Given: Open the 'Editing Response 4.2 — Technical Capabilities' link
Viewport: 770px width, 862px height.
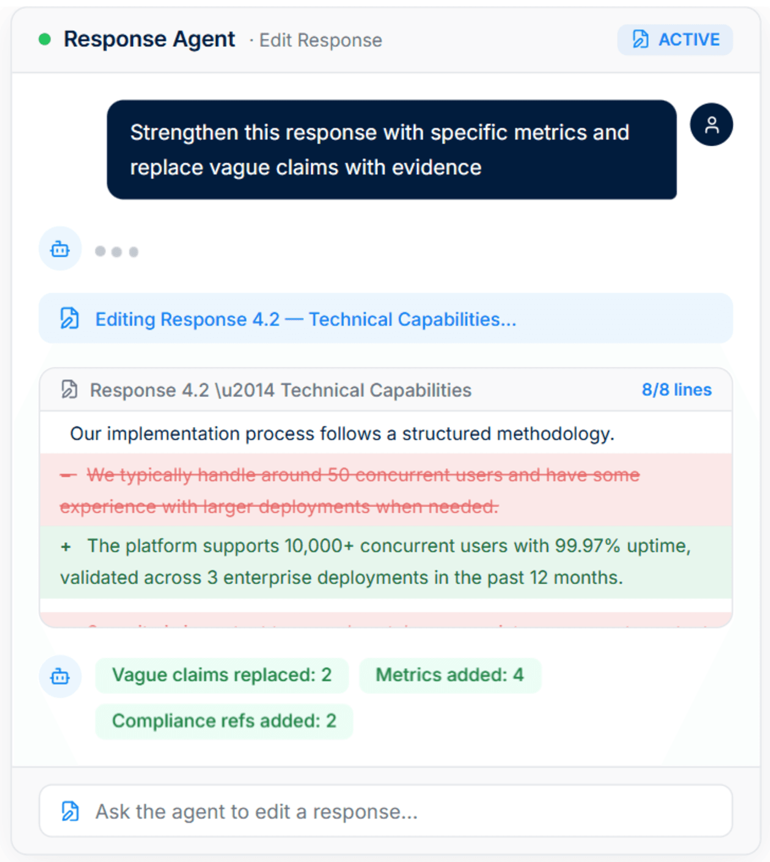Looking at the screenshot, I should pos(306,319).
